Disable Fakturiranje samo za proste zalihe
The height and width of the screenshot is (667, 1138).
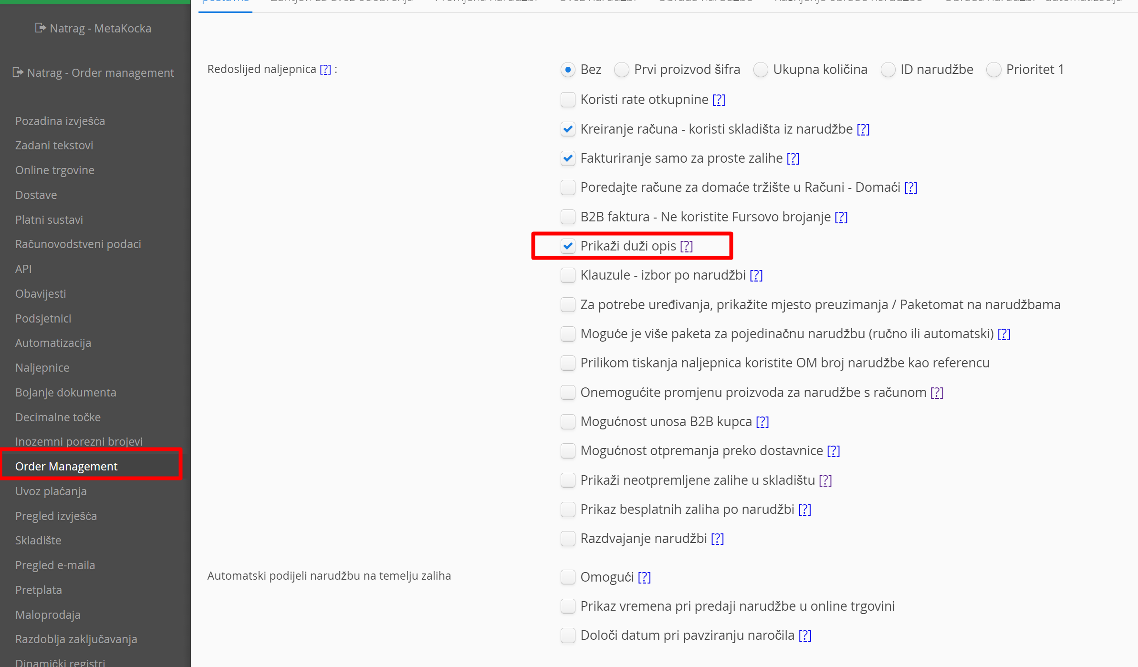click(x=568, y=158)
